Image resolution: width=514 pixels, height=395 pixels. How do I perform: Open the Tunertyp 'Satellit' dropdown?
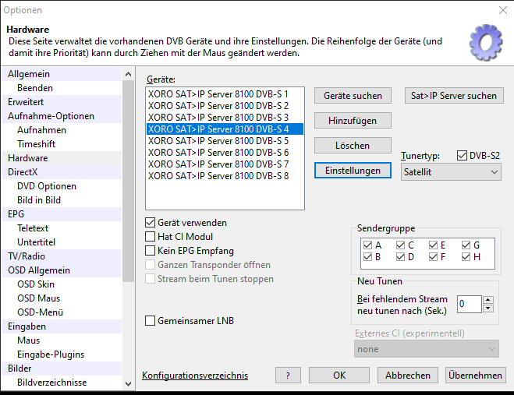point(452,172)
